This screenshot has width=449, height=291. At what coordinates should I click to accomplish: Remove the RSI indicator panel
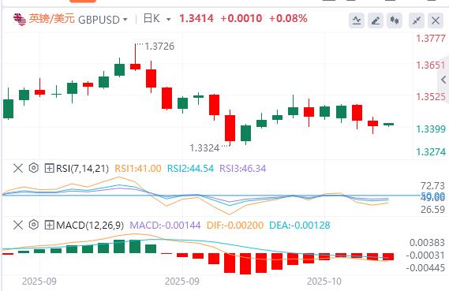click(x=18, y=168)
